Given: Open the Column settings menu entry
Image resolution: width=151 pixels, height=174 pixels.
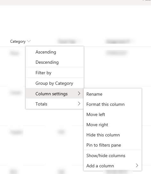Looking at the screenshot, I should (x=55, y=94).
